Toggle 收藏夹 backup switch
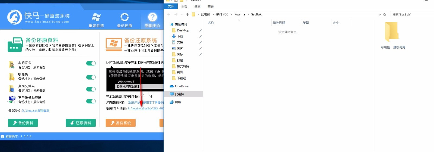Viewport: 434px width, 152px height. pos(91,77)
